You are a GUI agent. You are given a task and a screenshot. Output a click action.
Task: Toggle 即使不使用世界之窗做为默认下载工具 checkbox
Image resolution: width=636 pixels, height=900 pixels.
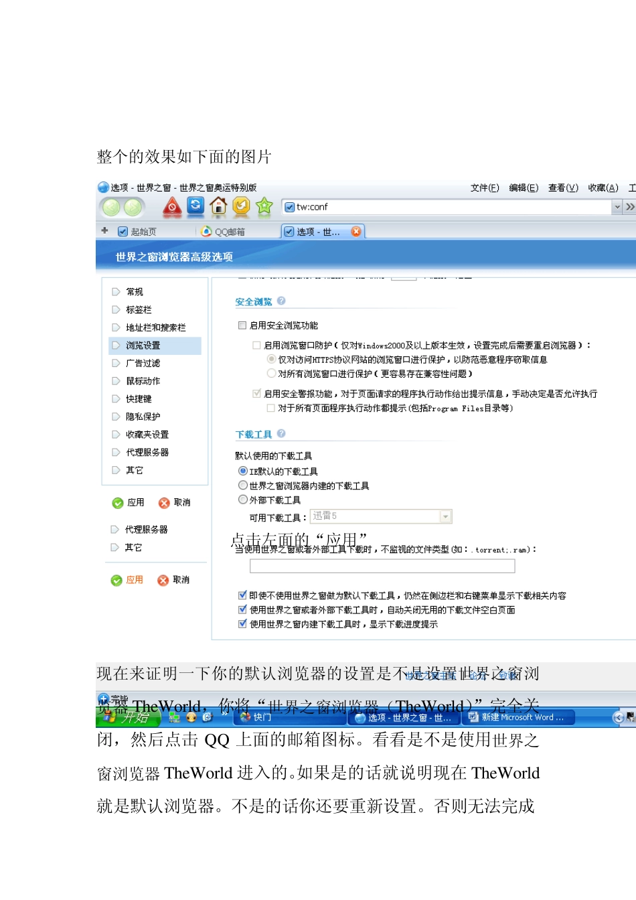click(242, 595)
